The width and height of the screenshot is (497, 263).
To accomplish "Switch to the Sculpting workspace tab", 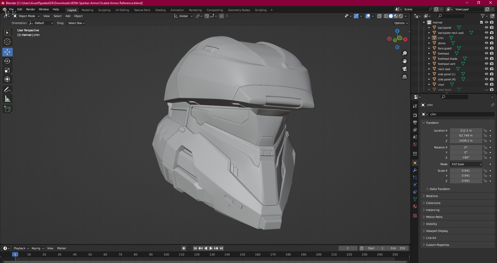I will (104, 10).
